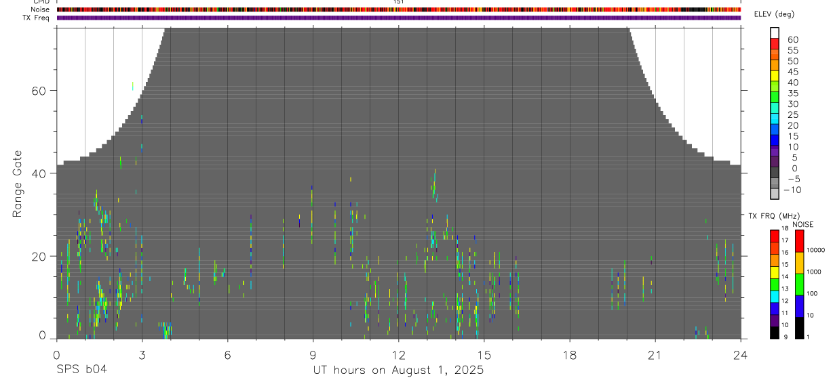Select red ELEV swatch between 55 and 60

[x=775, y=44]
